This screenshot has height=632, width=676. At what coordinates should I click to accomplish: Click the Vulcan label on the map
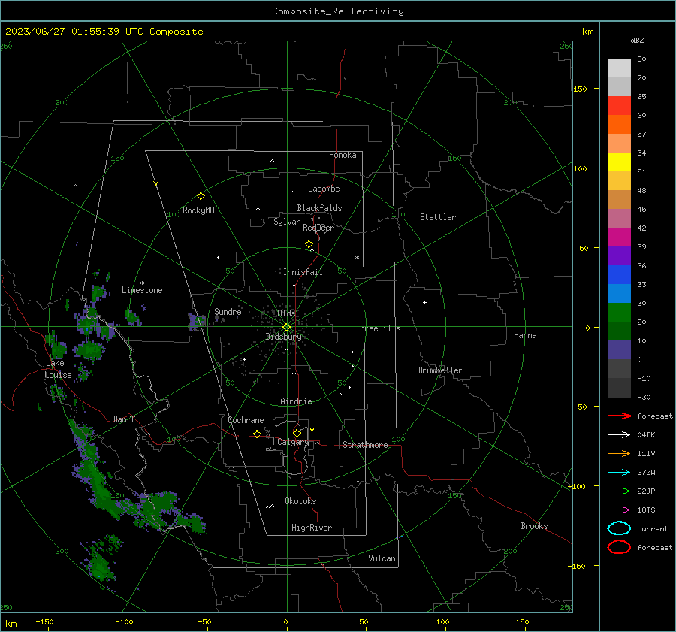[x=382, y=558]
